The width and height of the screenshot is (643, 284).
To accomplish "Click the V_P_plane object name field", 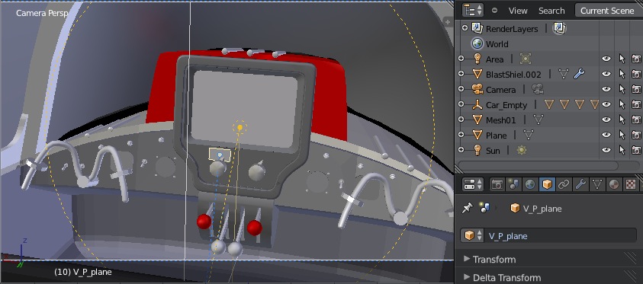I will pyautogui.click(x=548, y=236).
